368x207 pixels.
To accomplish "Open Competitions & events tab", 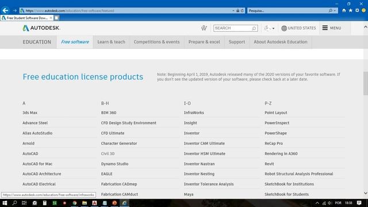I will point(156,42).
